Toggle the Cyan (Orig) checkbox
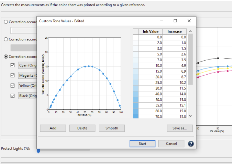Image resolution: width=232 pixels, height=164 pixels. (13, 65)
